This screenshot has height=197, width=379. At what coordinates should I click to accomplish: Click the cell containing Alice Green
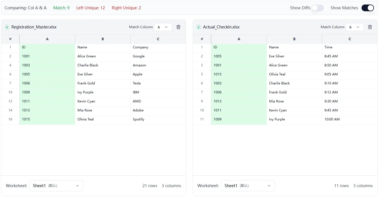[103, 56]
